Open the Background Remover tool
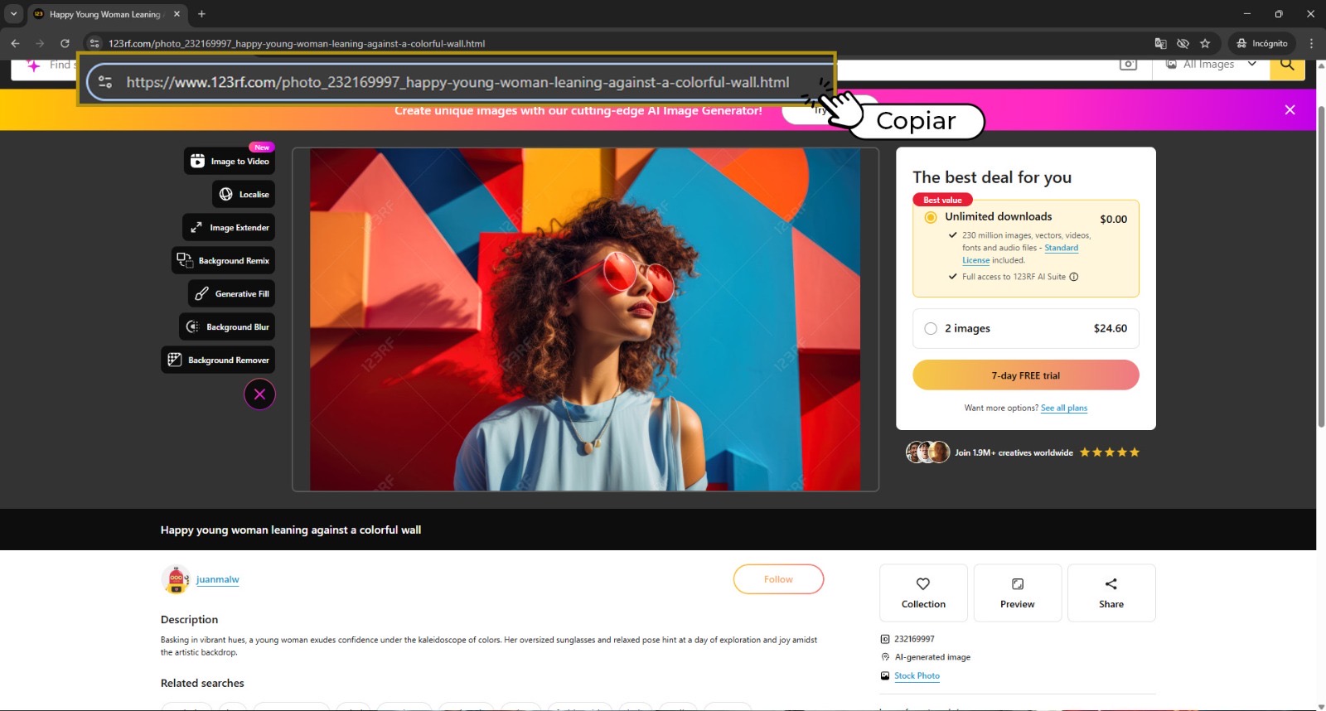The width and height of the screenshot is (1326, 711). (x=218, y=360)
